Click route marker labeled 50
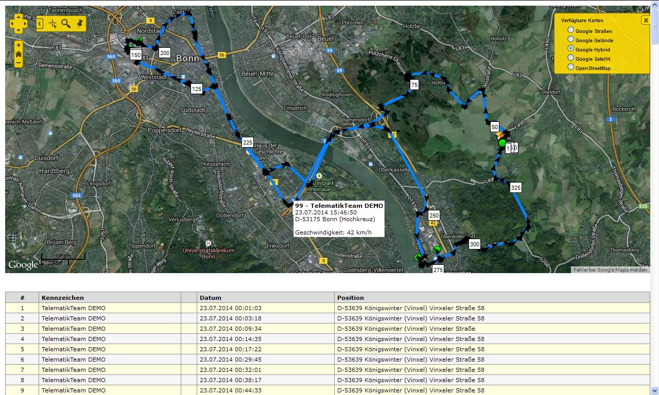This screenshot has height=395, width=659. click(495, 127)
